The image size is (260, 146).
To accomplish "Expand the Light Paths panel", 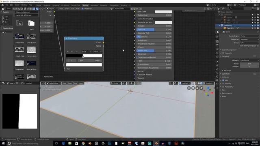I will (x=226, y=74).
